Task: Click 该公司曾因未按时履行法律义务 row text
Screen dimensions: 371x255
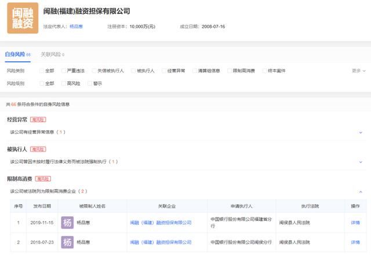Action: point(64,162)
